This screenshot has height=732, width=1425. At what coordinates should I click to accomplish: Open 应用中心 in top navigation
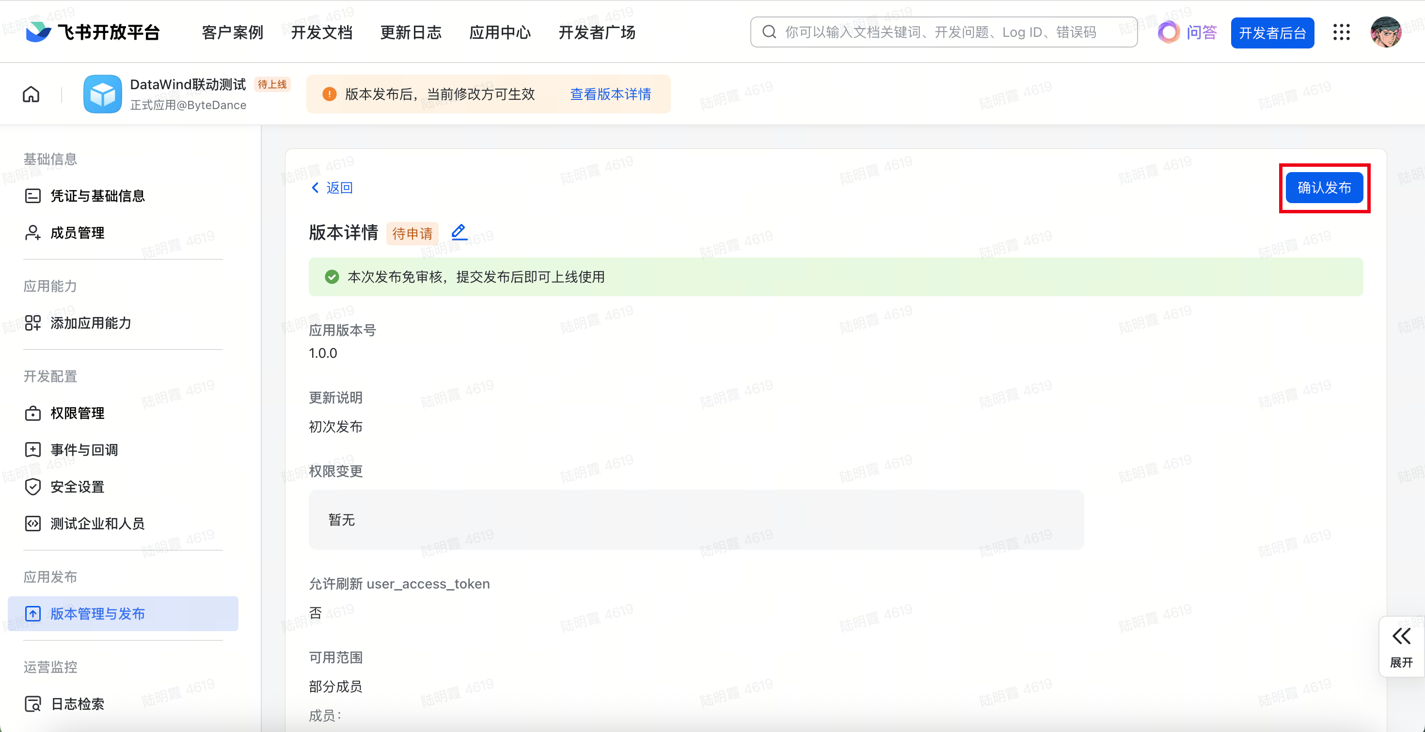[500, 32]
